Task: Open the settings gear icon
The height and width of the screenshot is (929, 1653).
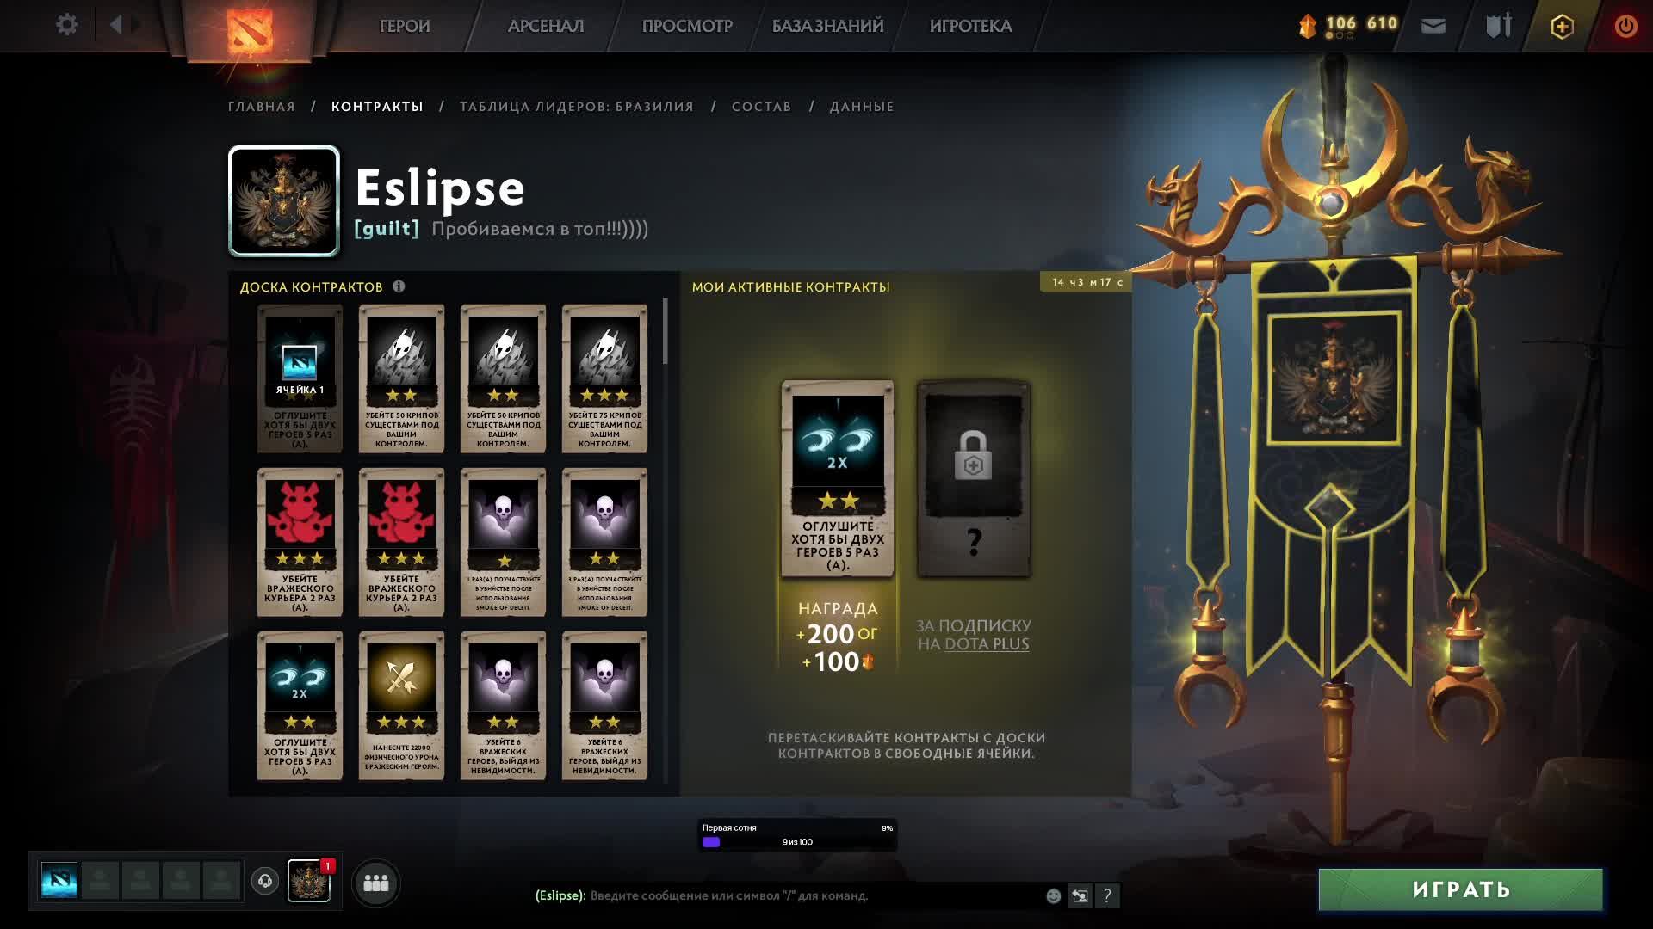Action: coord(66,25)
